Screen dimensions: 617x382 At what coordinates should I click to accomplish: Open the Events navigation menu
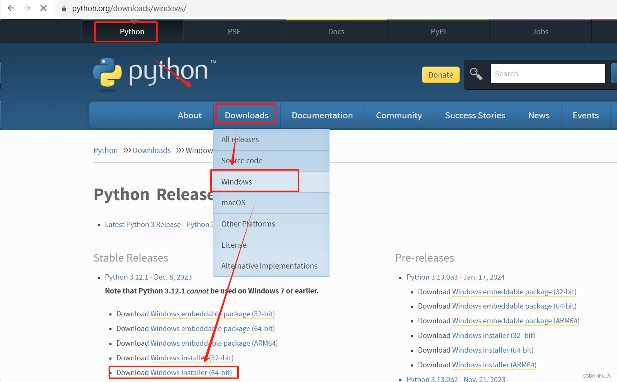click(586, 115)
